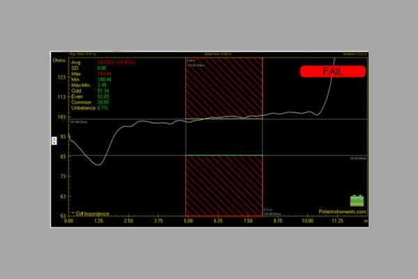Click the Max-Min value 3.49
This screenshot has width=418, height=279.
click(102, 85)
